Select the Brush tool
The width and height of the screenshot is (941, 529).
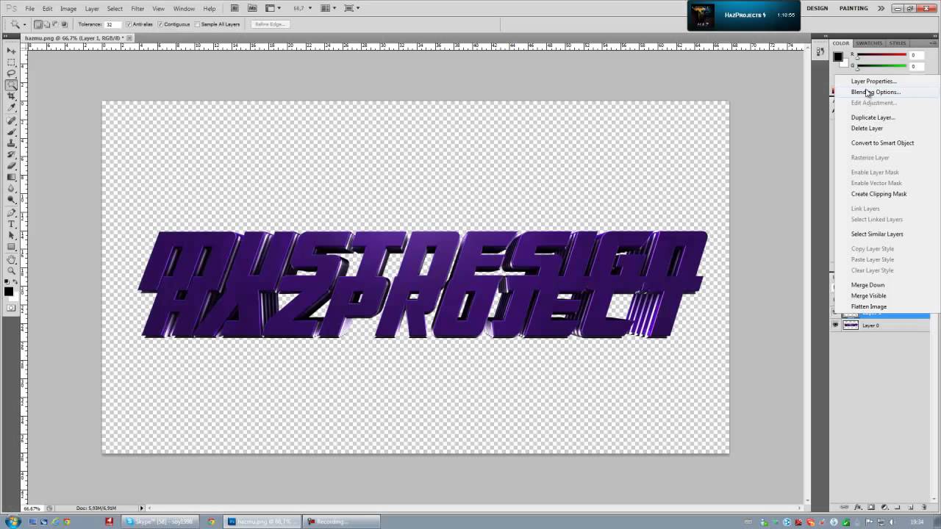(x=11, y=132)
